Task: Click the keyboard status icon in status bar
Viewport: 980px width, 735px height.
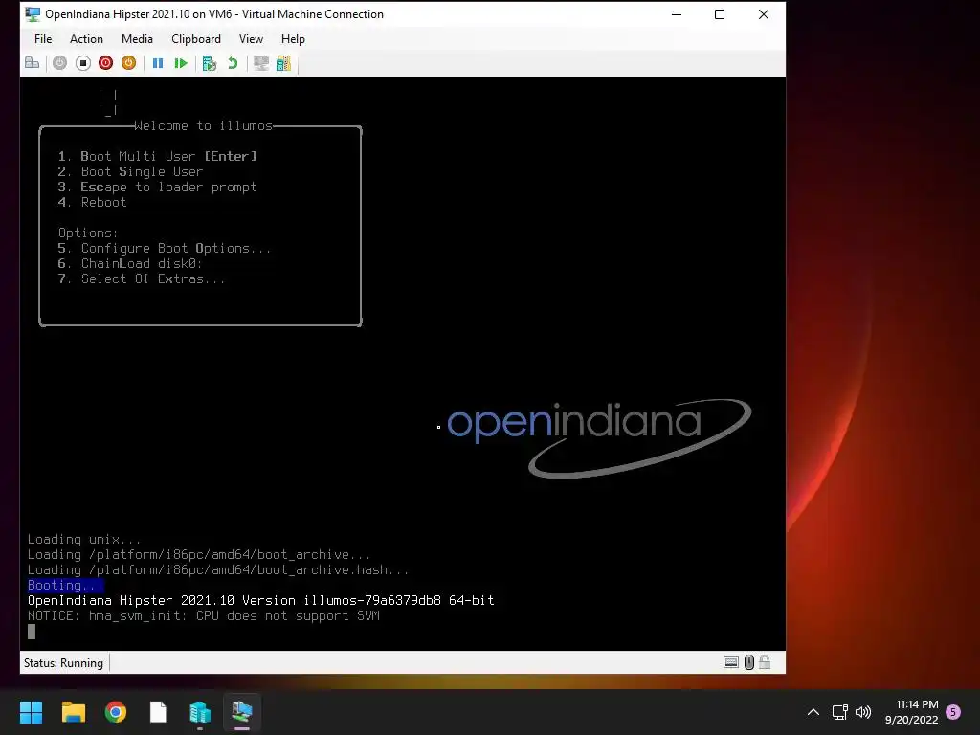Action: pos(730,662)
